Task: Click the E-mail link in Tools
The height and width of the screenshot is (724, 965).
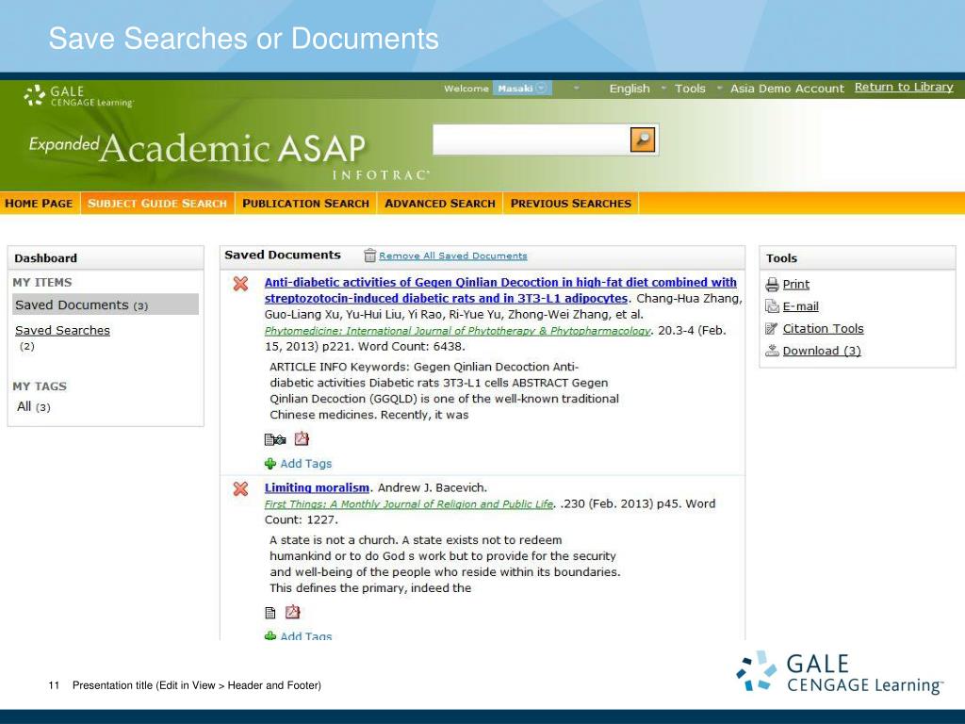Action: click(801, 306)
